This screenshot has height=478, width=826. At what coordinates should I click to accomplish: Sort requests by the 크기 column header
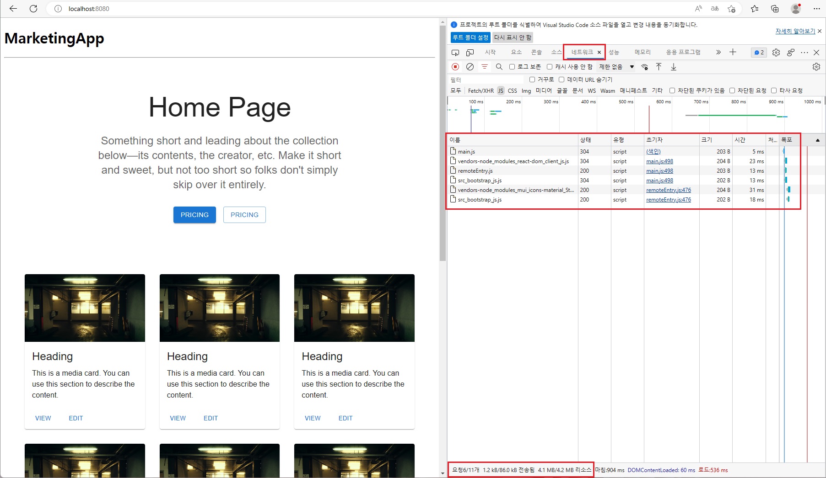point(716,140)
